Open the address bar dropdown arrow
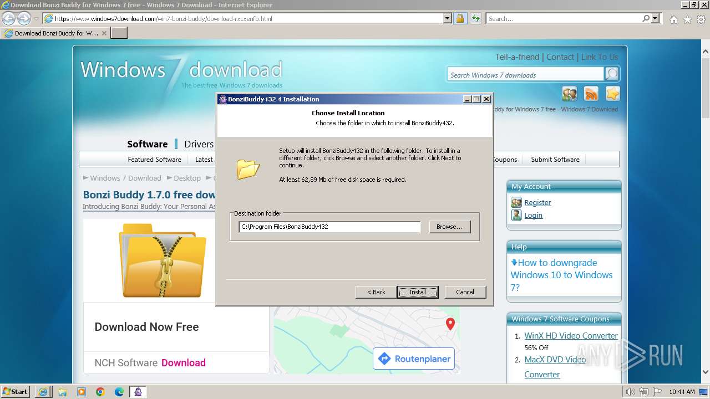Viewport: 710px width, 399px height. coord(448,18)
